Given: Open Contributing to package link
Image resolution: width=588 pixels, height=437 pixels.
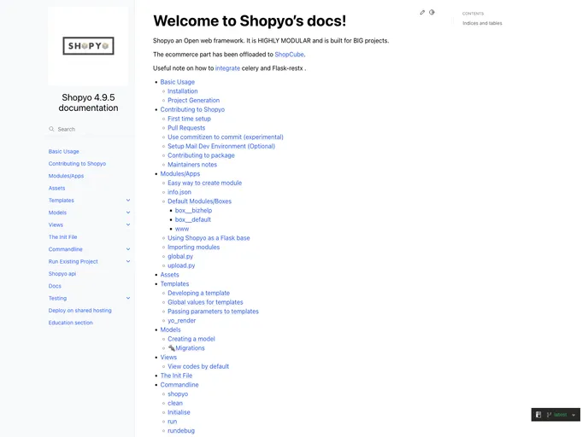Looking at the screenshot, I should click(201, 155).
